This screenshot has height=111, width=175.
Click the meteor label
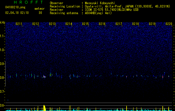click(40, 9)
